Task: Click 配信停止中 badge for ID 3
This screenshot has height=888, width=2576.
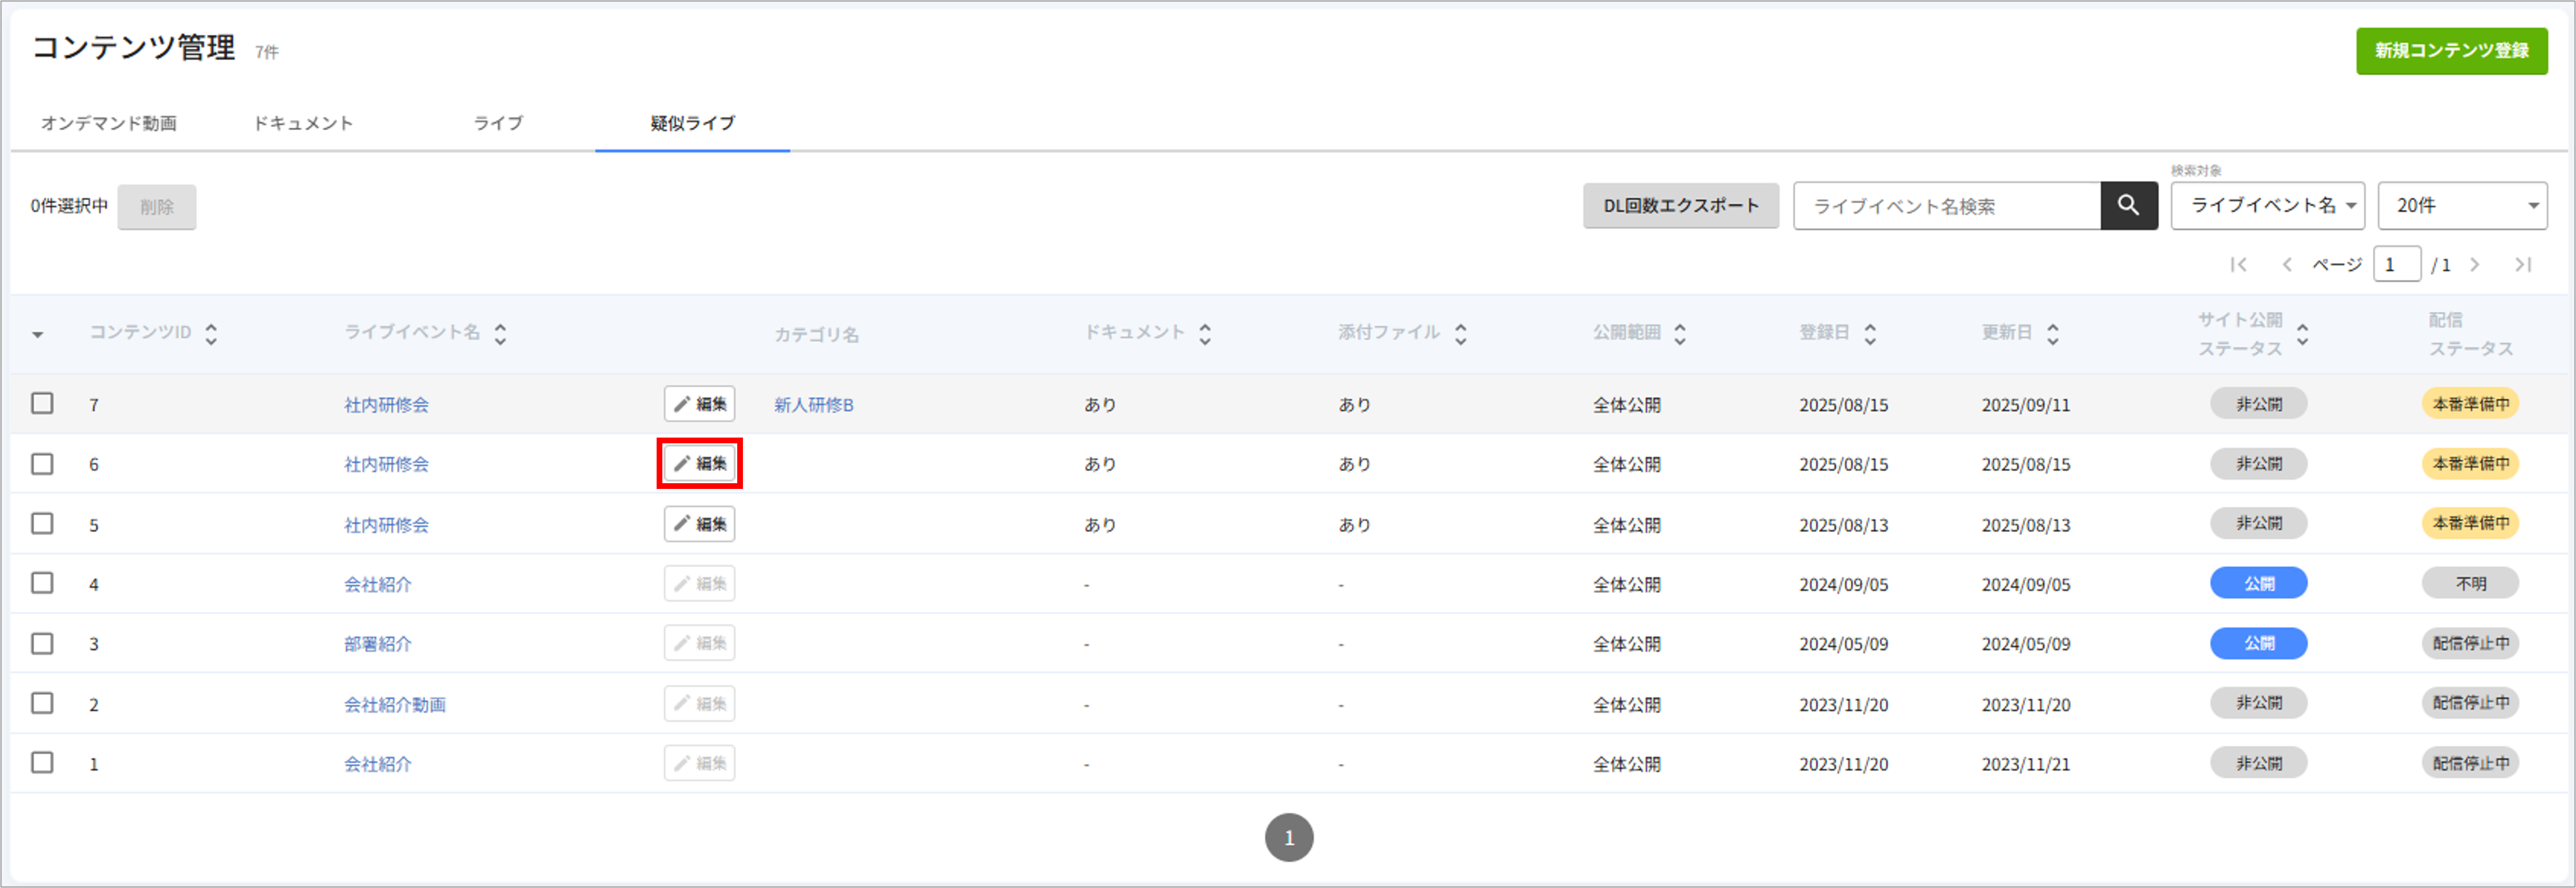Action: [2470, 643]
